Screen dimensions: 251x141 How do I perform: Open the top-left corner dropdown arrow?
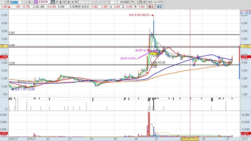pos(4,2)
